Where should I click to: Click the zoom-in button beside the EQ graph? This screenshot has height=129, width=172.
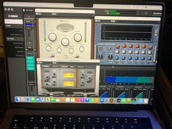tap(156, 32)
